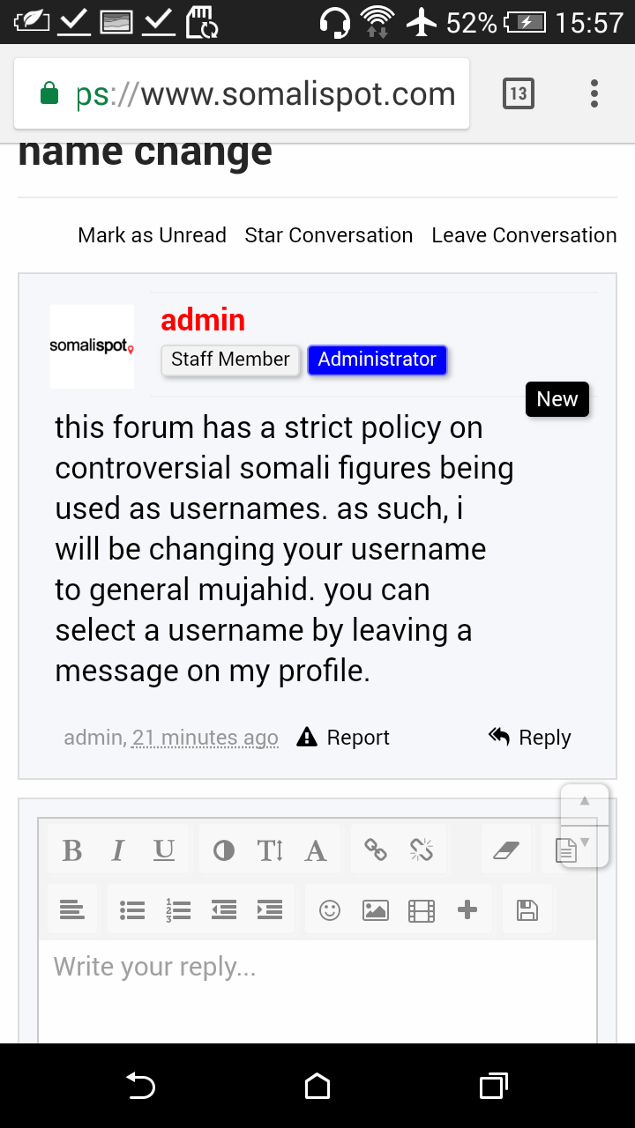Save draft with the floppy disk icon
This screenshot has width=635, height=1128.
(527, 910)
